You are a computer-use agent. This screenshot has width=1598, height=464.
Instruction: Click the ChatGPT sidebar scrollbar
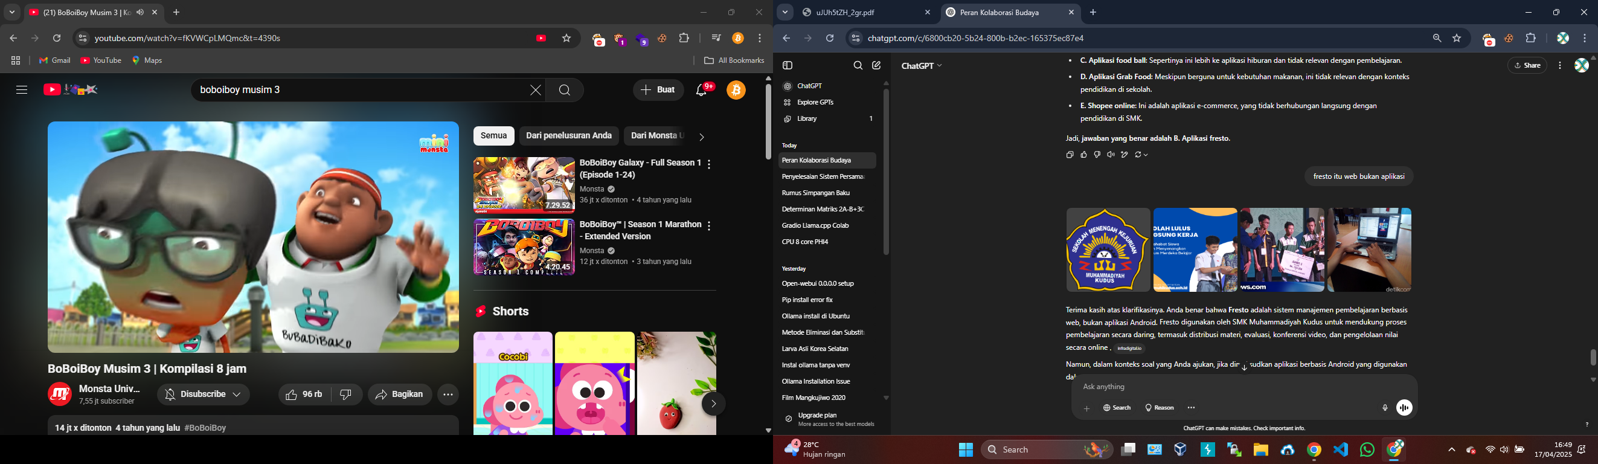pos(886,172)
